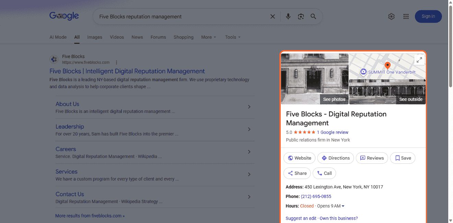The width and height of the screenshot is (453, 223).
Task: Click the Five Blocks site favicon
Action: (54, 59)
